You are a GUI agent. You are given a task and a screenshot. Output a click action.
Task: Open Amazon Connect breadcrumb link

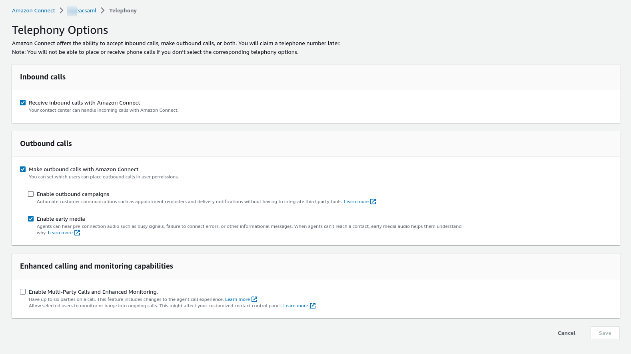click(34, 11)
